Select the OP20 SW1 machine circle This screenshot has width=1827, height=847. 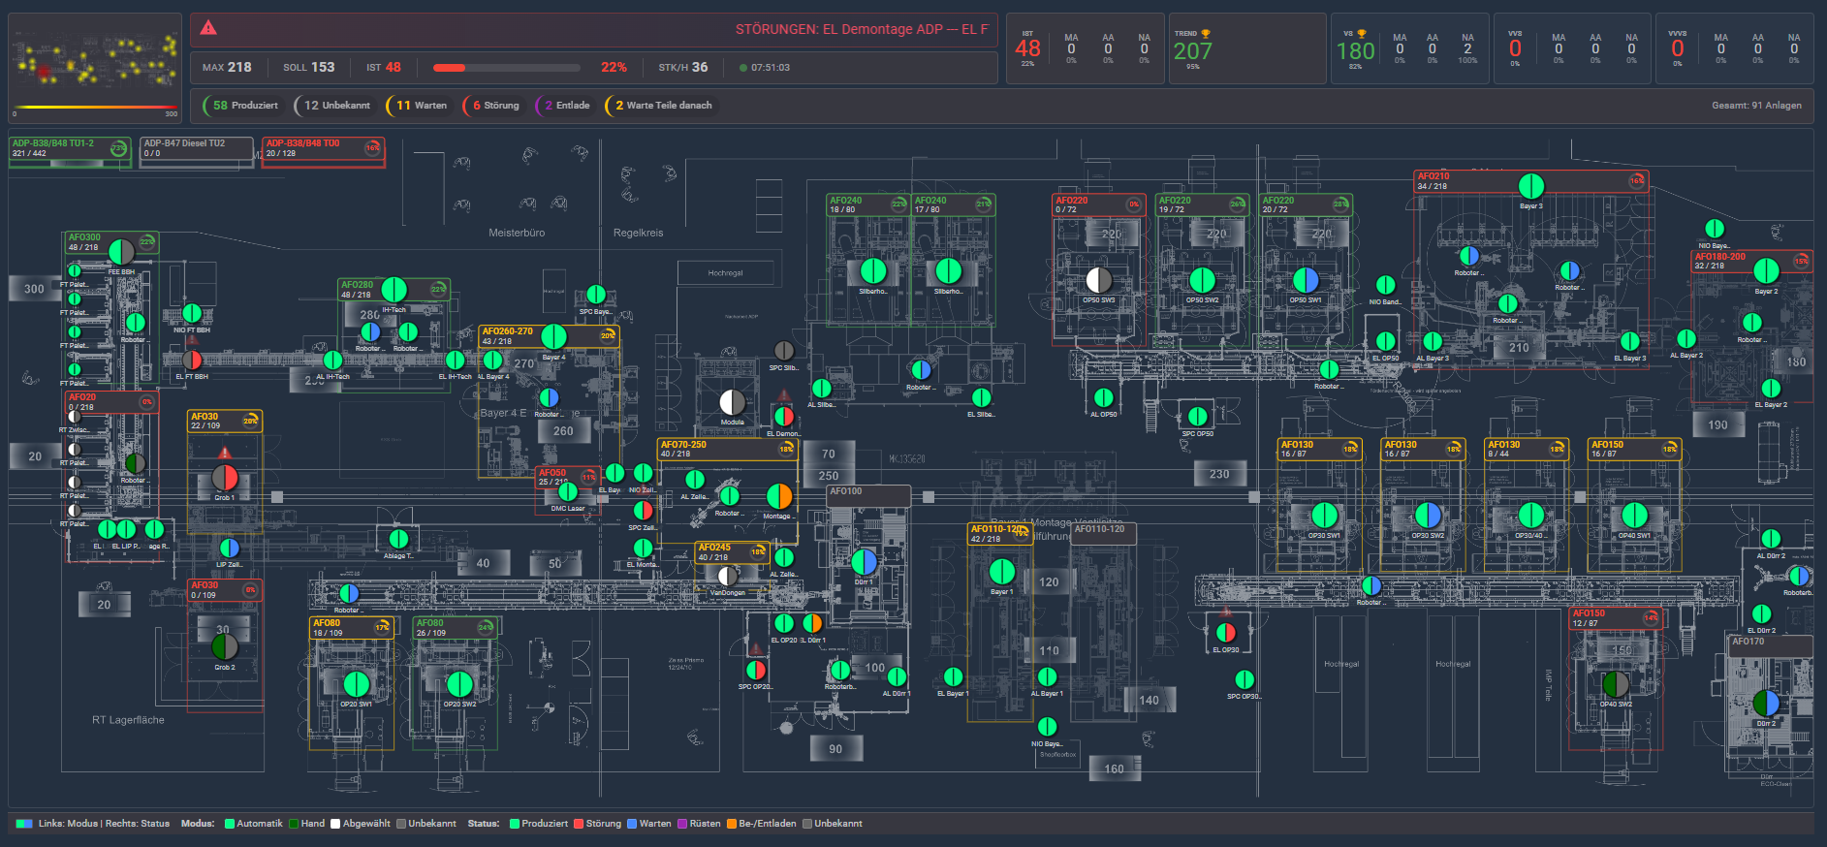(356, 684)
